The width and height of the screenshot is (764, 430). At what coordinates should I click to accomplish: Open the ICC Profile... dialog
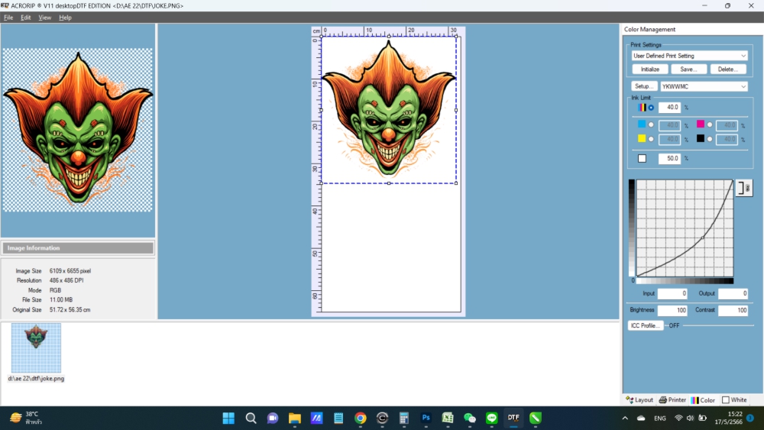646,325
